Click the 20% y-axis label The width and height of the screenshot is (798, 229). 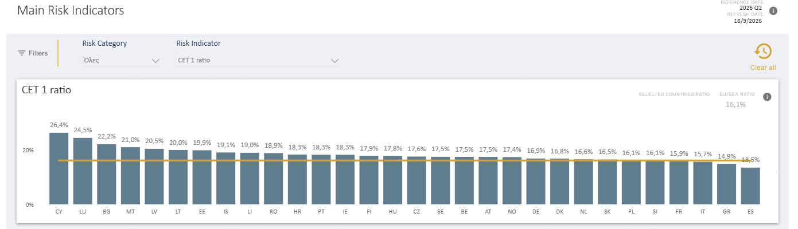(29, 151)
